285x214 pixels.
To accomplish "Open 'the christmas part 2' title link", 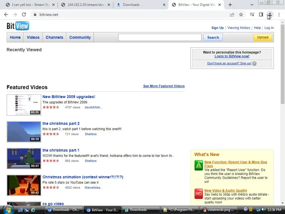I will pyautogui.click(x=61, y=123).
